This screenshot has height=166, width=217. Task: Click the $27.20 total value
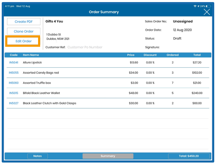click(197, 62)
